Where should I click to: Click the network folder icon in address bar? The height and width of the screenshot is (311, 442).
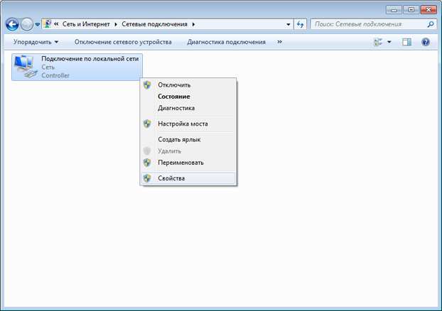[x=48, y=23]
